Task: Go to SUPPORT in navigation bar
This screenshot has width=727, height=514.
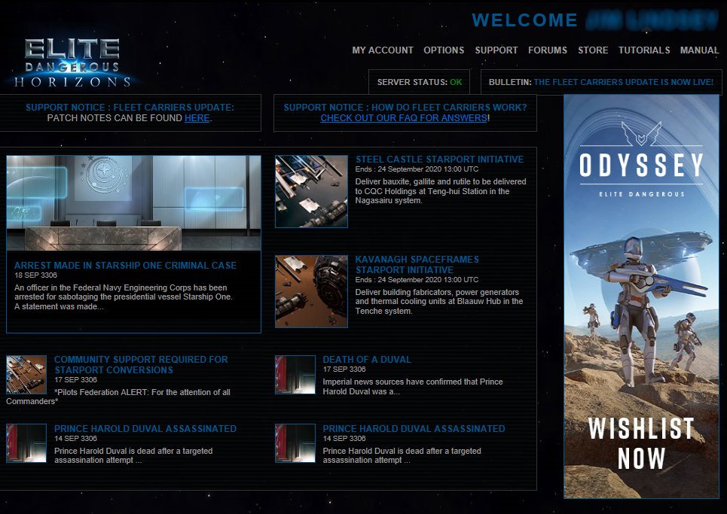Action: [496, 50]
